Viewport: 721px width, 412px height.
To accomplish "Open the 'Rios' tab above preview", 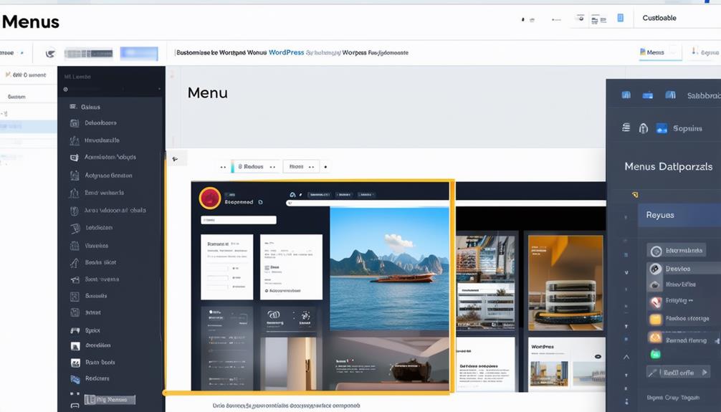I will 301,166.
